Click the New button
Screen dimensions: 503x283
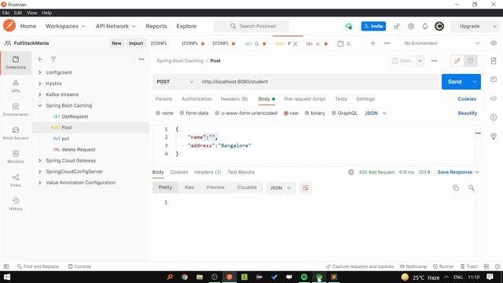pyautogui.click(x=116, y=43)
